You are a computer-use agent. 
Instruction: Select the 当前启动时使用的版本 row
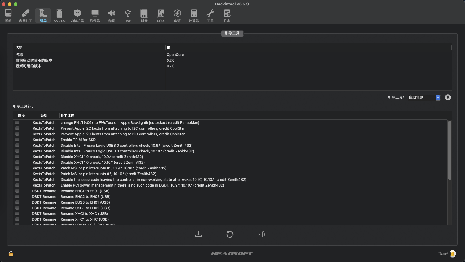(x=232, y=60)
